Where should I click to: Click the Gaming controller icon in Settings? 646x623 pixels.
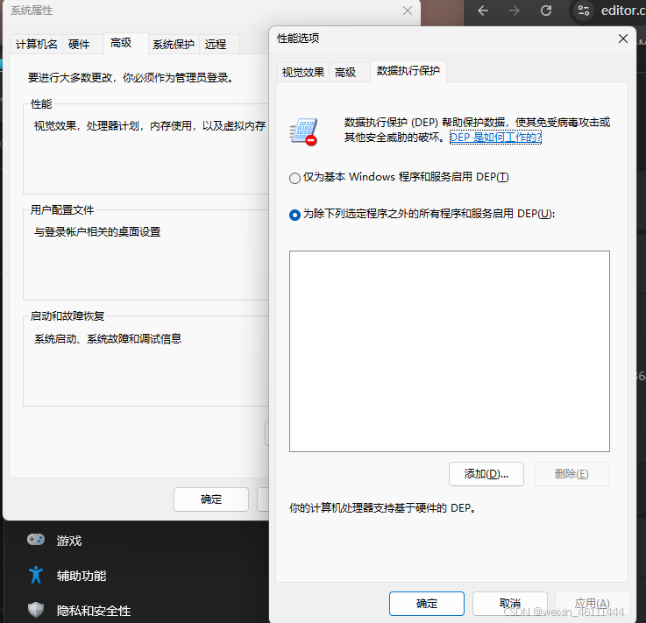(36, 540)
